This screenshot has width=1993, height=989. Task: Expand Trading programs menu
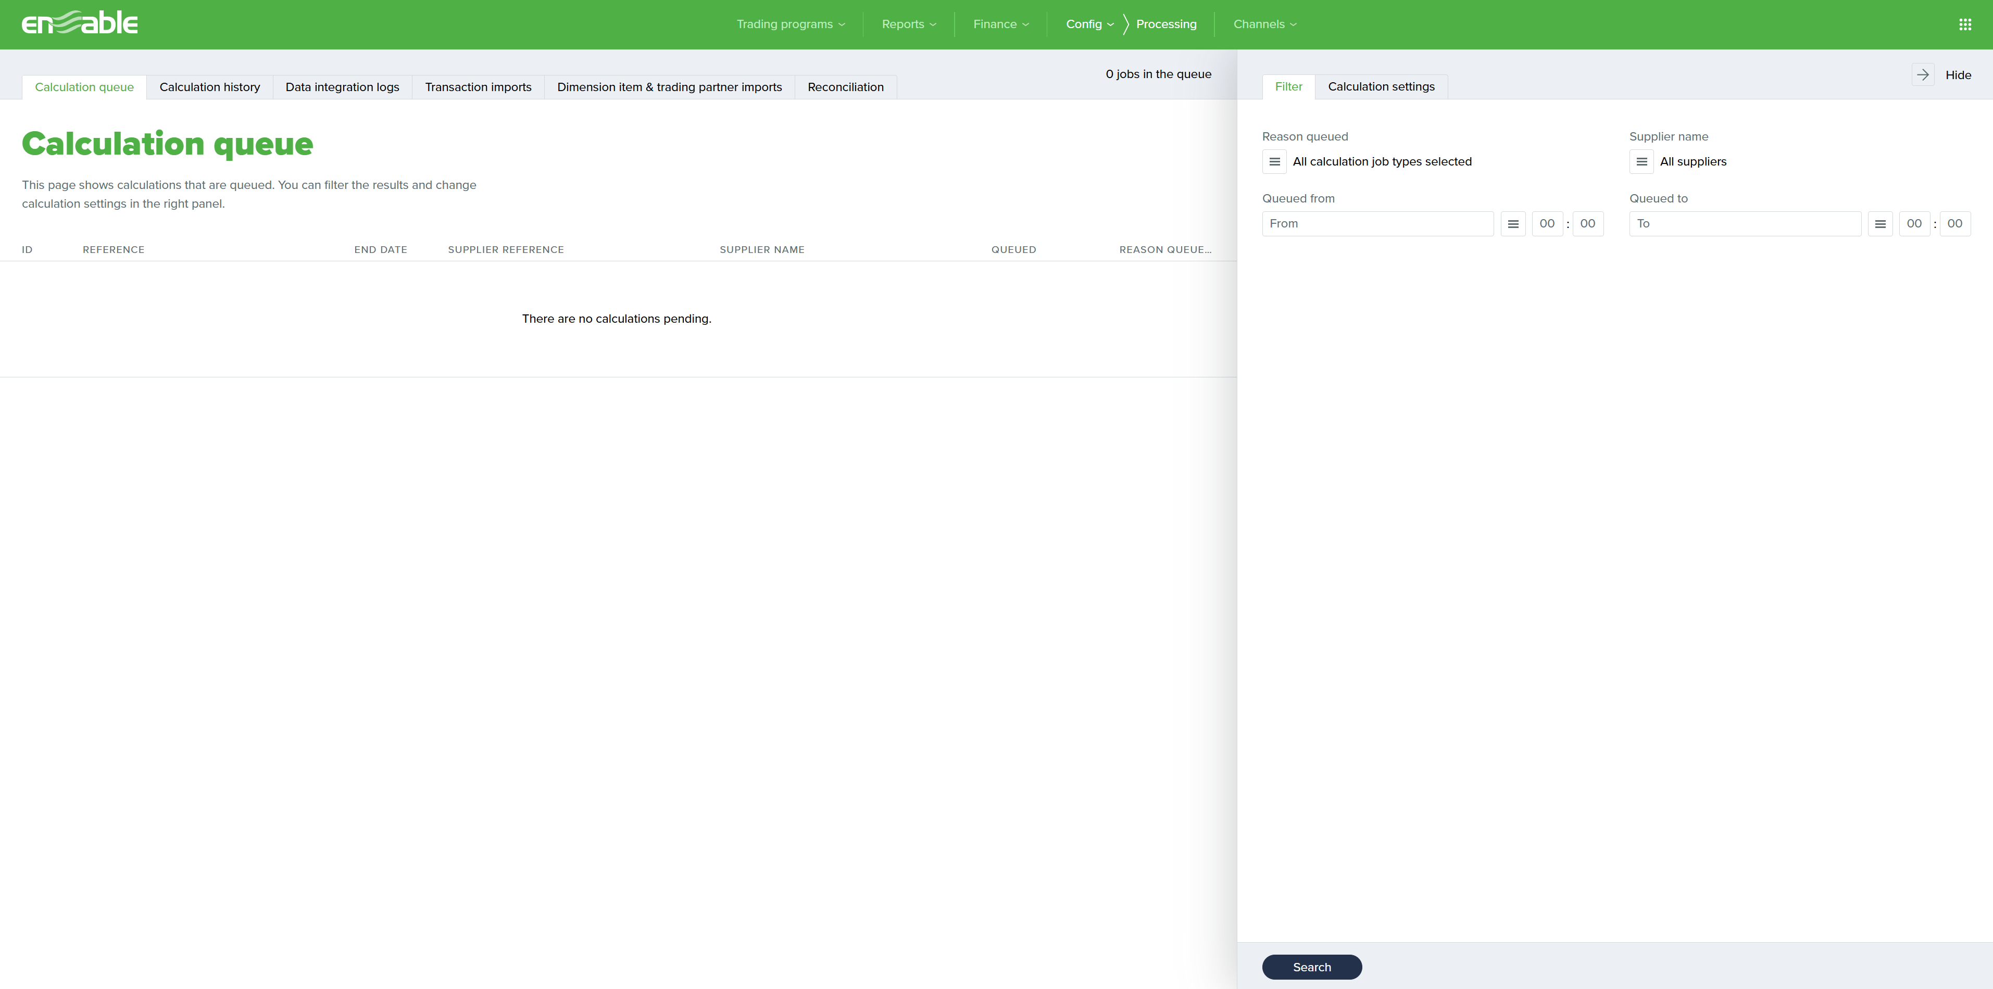pyautogui.click(x=790, y=25)
